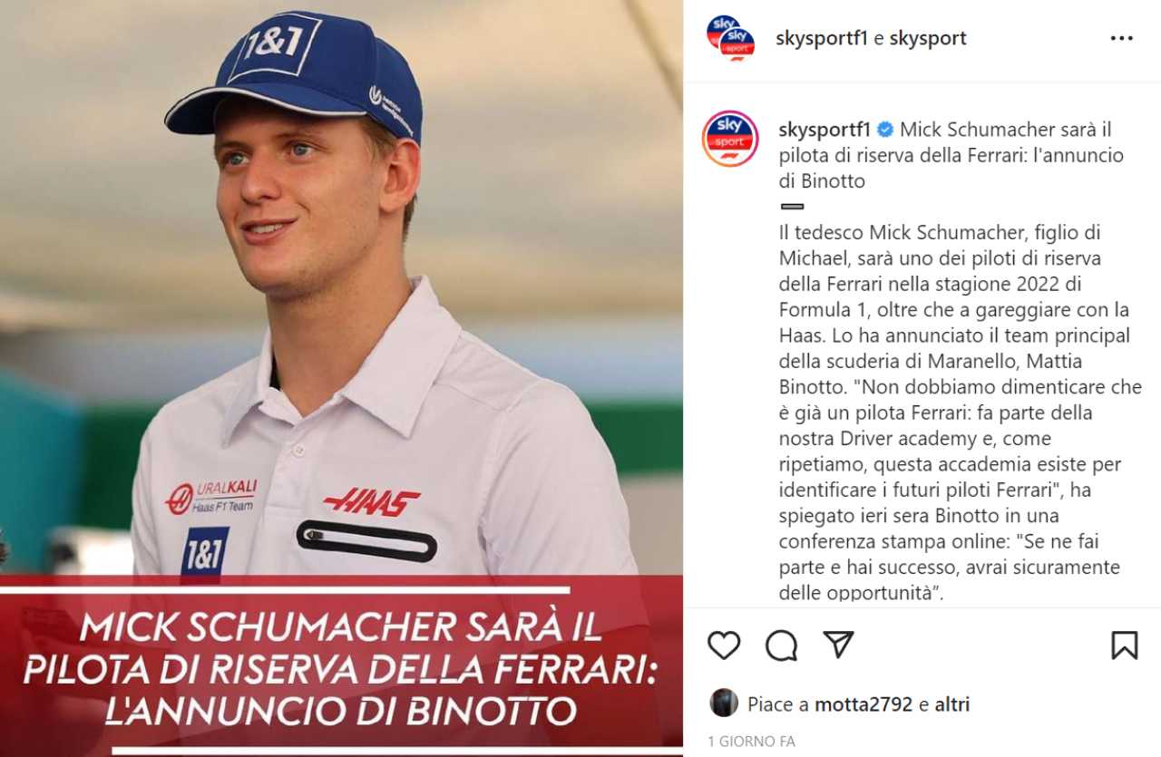Click the small liker avatar next to "Piace a"
The image size is (1161, 757).
(x=724, y=703)
